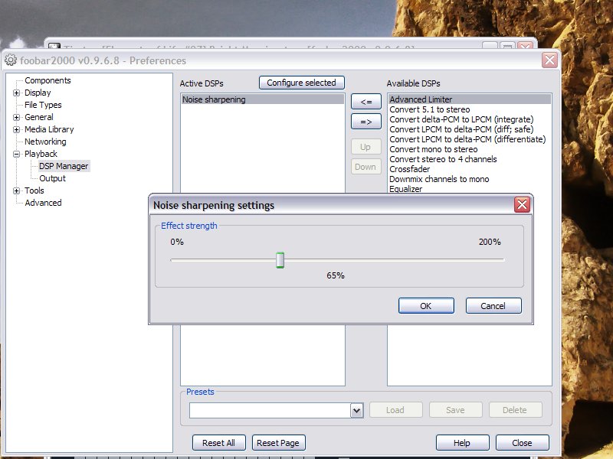Click the Close button at bottom right
The image size is (613, 459).
click(x=523, y=443)
